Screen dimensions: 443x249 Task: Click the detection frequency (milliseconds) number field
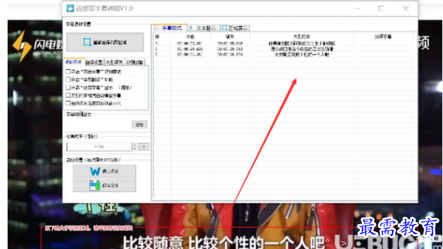tap(99, 147)
